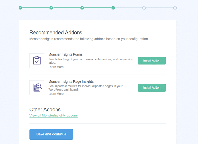Click the MonsterInsights Page Insights title

[x=71, y=82]
